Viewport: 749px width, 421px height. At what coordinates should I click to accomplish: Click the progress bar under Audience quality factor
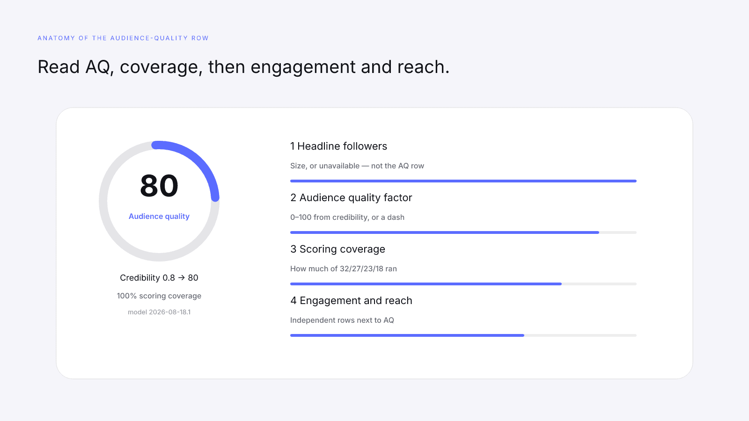coord(463,232)
